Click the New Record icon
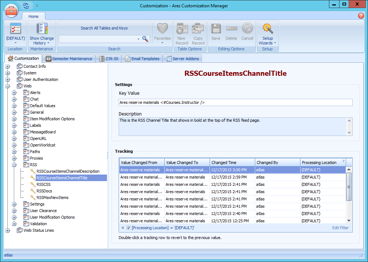The image size is (368, 262). point(181,29)
